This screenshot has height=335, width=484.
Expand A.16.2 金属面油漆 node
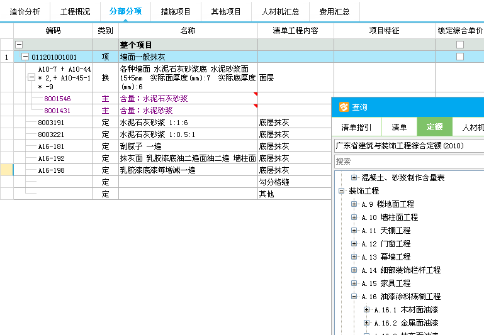(x=367, y=323)
